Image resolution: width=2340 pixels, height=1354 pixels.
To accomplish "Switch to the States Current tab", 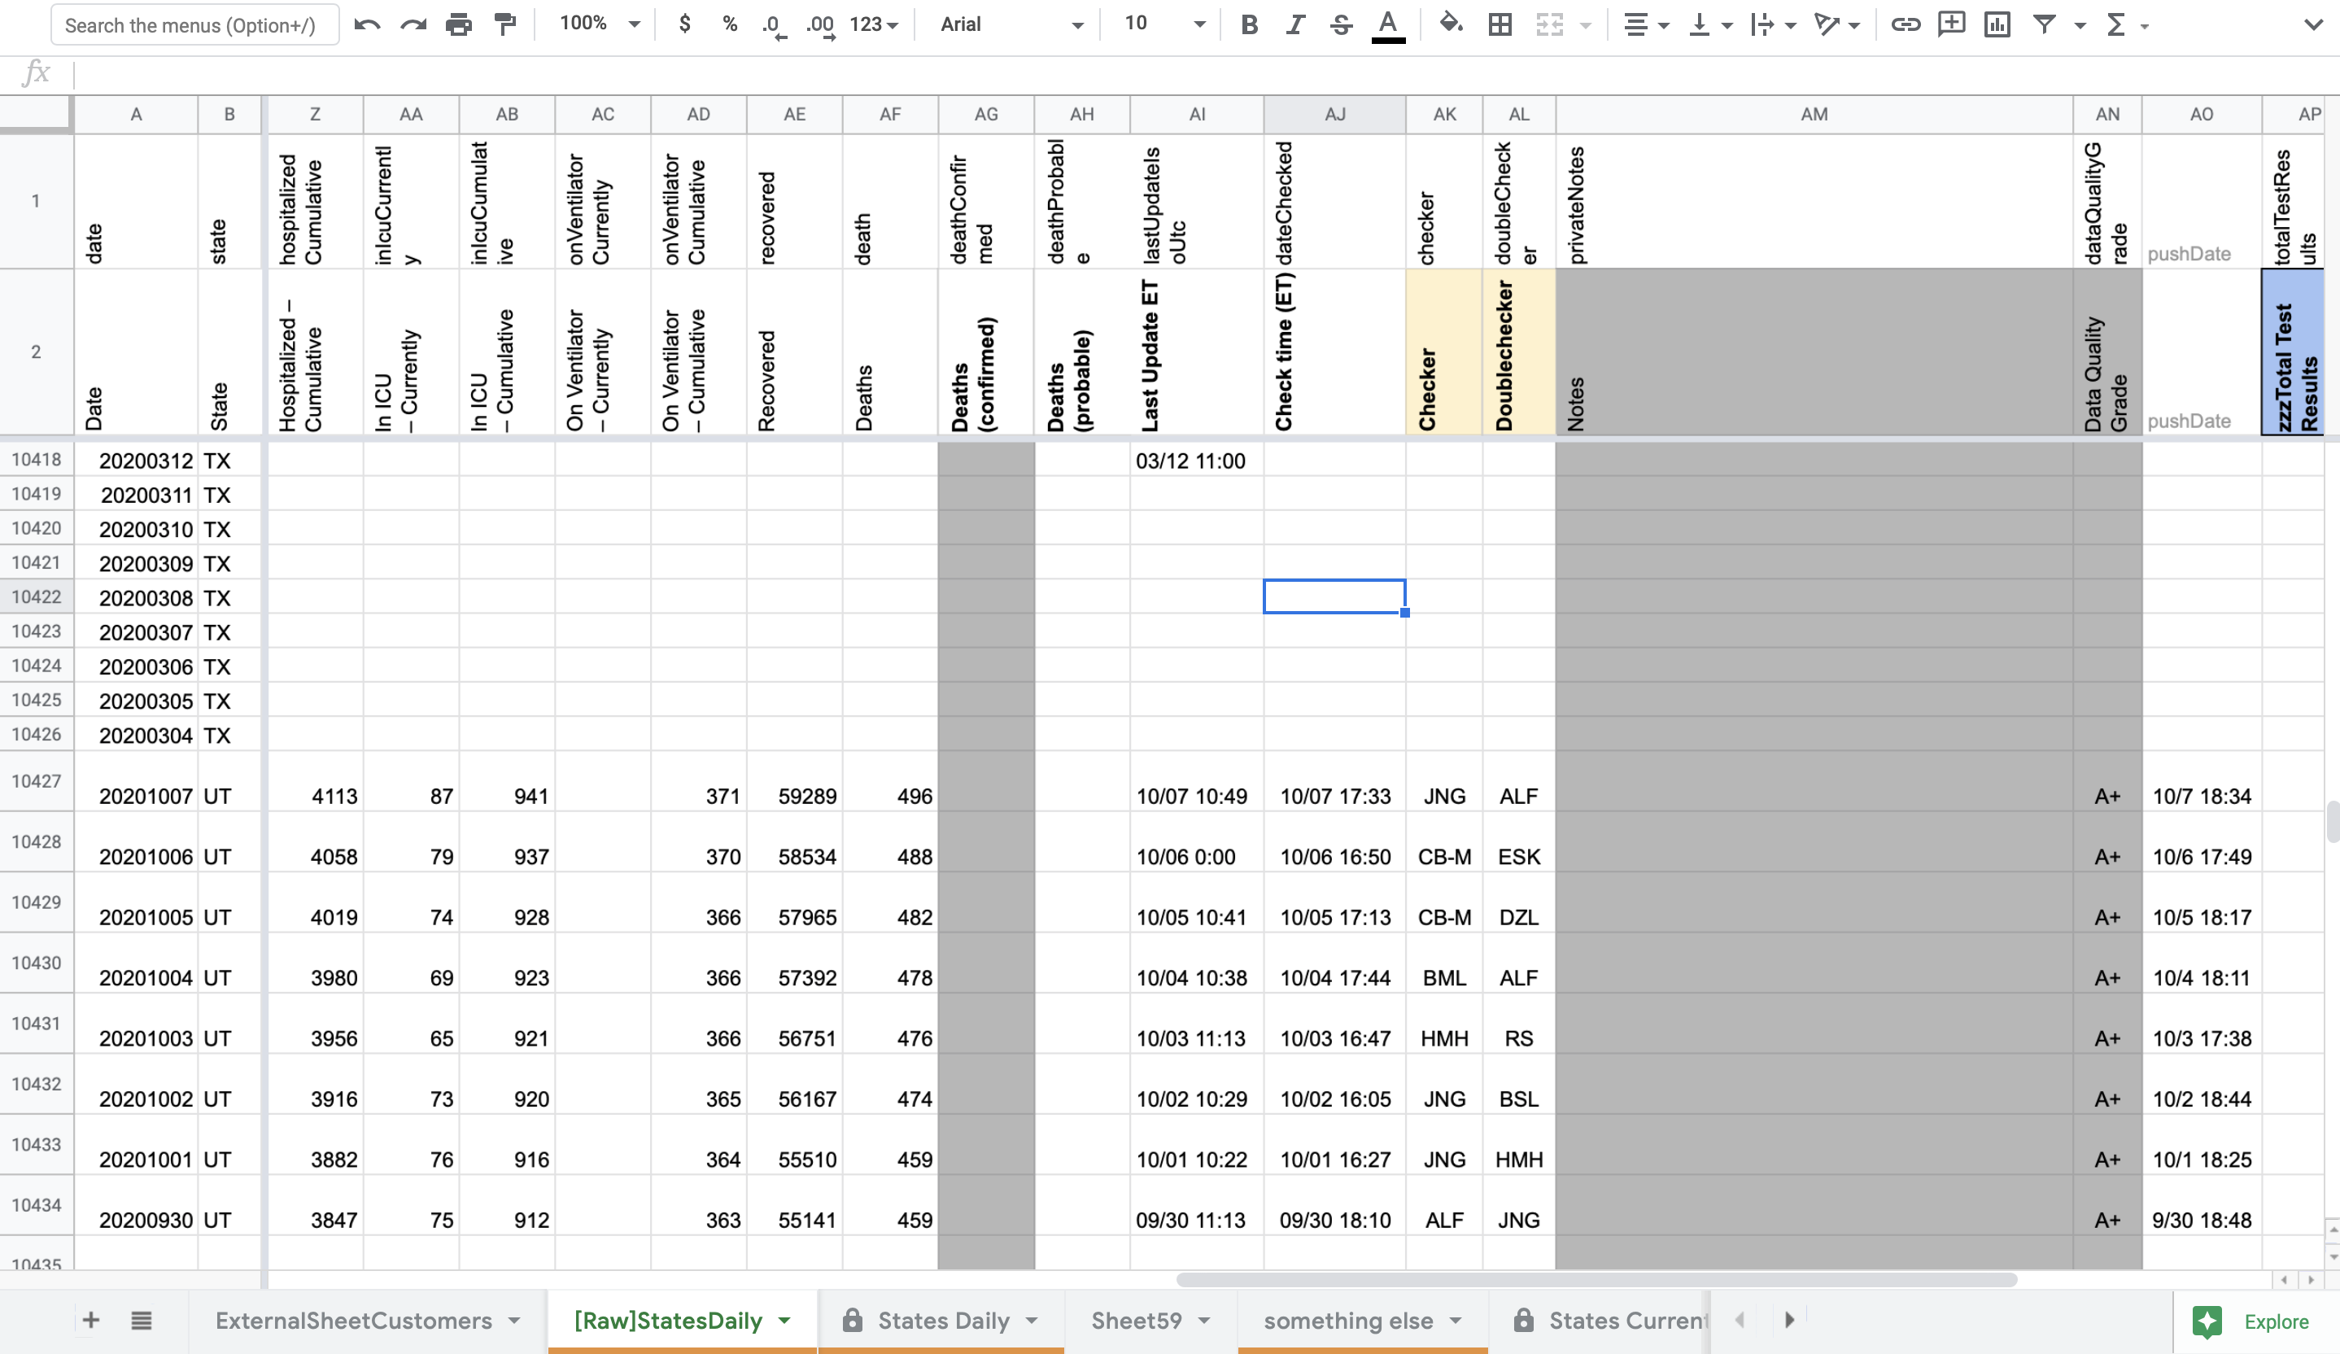I will [1612, 1320].
